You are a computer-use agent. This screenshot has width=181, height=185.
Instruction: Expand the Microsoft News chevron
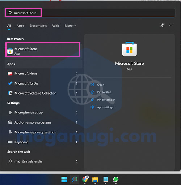[77, 73]
